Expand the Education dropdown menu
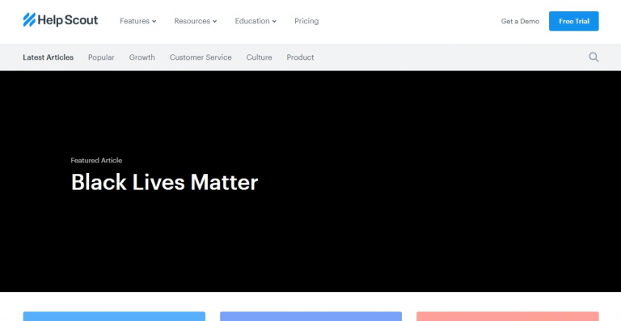Screen dimensions: 621x321 pos(256,21)
